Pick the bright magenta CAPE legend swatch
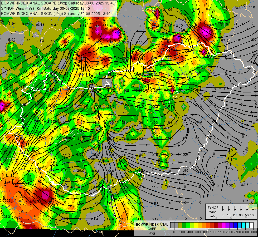258x237 pixels. click(224, 225)
